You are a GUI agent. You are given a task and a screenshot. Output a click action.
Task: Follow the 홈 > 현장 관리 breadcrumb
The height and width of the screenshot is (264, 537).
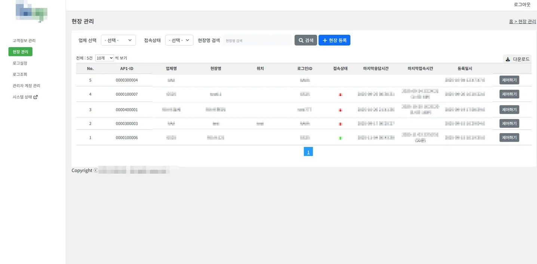[x=522, y=21]
